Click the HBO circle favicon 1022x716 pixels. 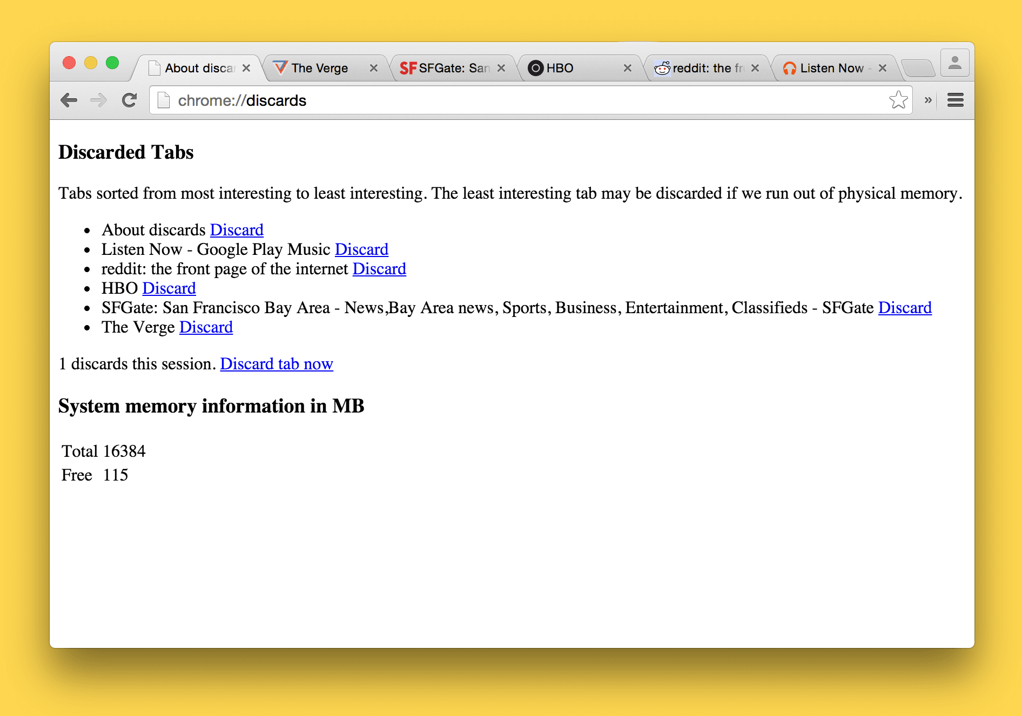535,68
